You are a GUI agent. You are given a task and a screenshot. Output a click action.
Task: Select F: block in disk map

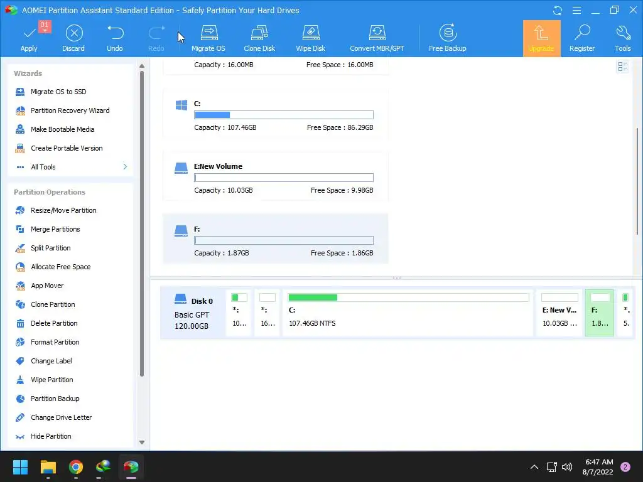(x=600, y=313)
